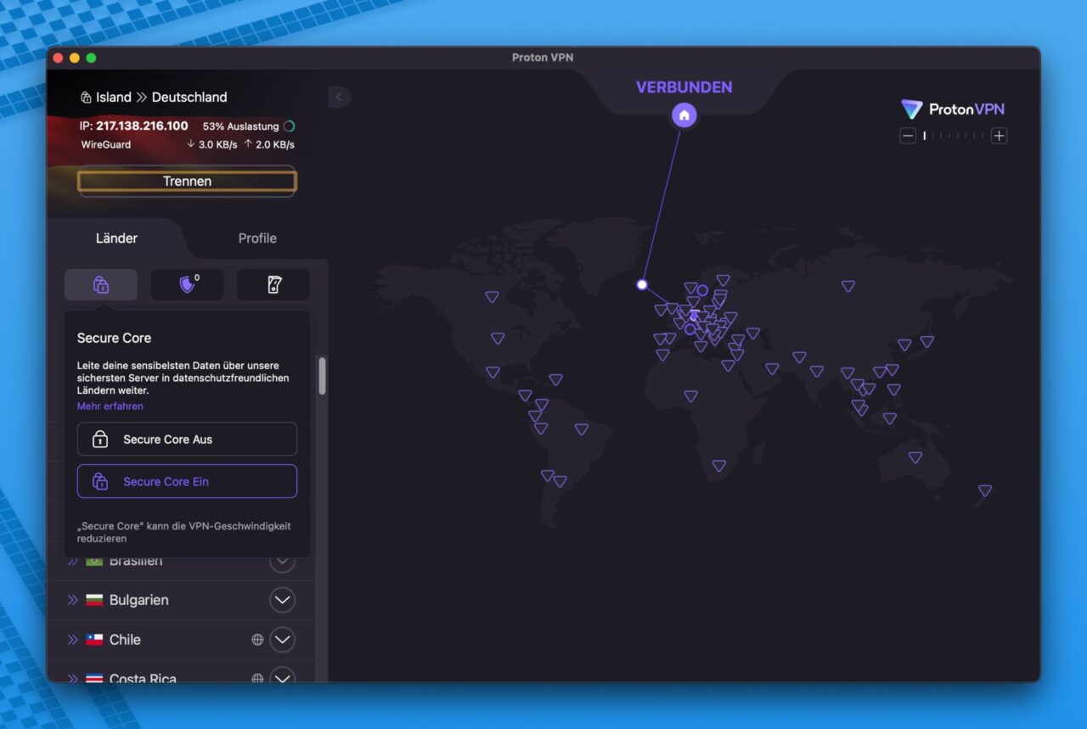Click double-arrow icon beside Bulgarien
1087x729 pixels.
(72, 600)
